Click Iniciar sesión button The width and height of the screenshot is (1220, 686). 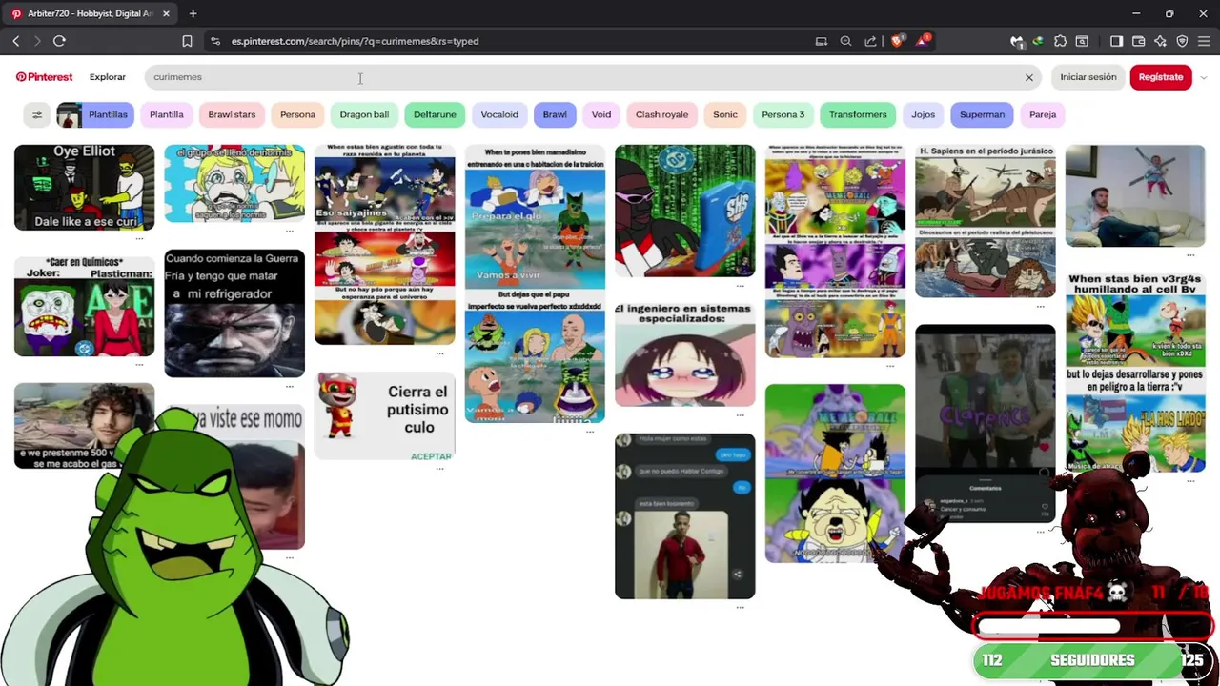(x=1088, y=77)
